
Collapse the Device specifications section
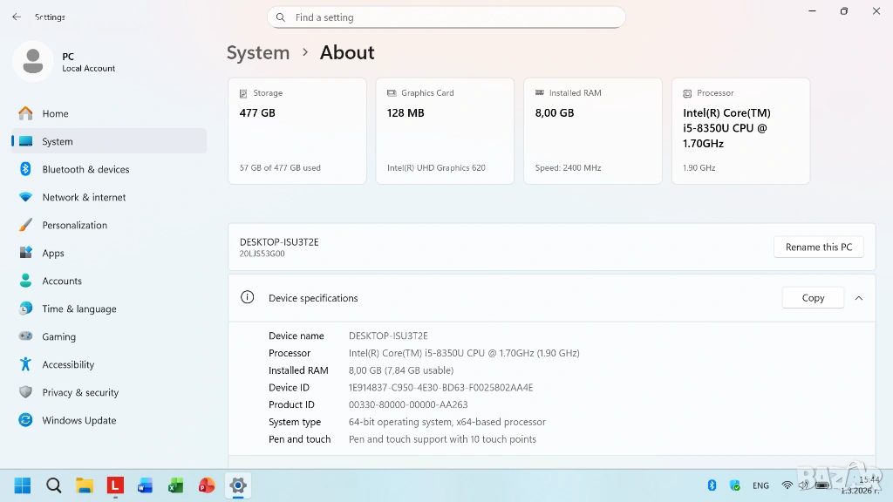[x=858, y=298]
